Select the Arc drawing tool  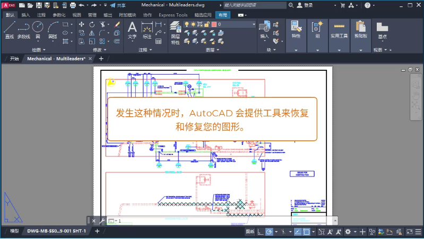[x=53, y=30]
